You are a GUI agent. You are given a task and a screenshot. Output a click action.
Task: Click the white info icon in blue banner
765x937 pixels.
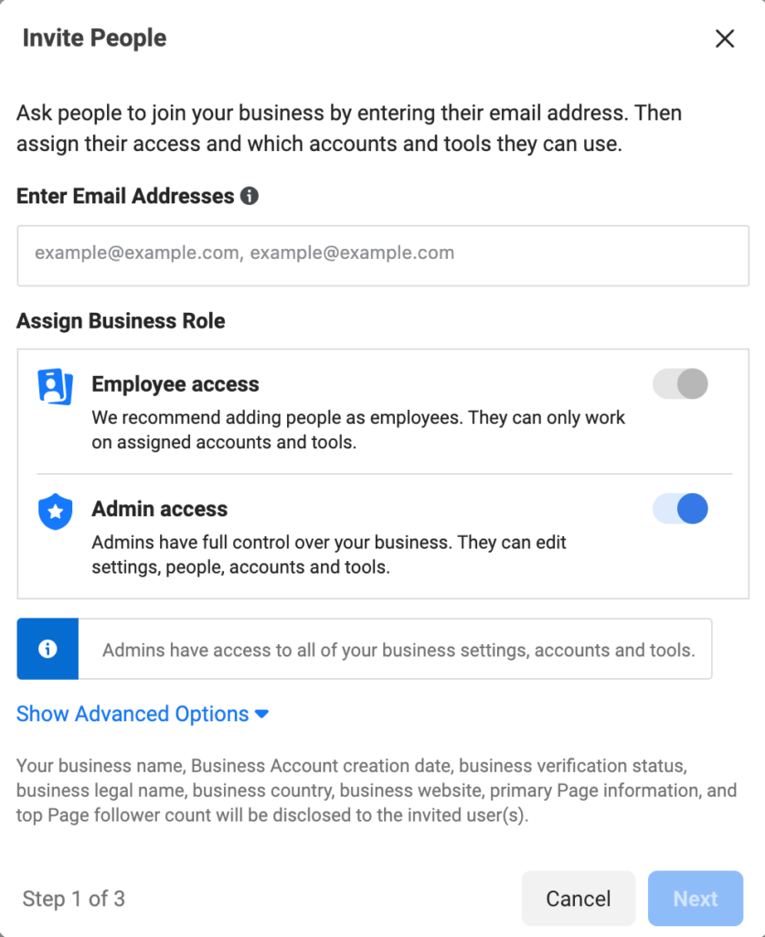point(48,649)
